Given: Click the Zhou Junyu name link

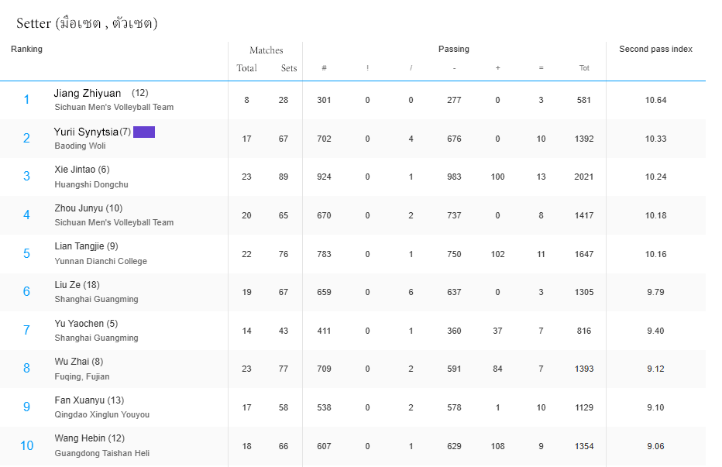Looking at the screenshot, I should 78,208.
